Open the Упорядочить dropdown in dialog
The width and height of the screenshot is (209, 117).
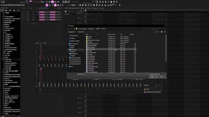pos(72,32)
